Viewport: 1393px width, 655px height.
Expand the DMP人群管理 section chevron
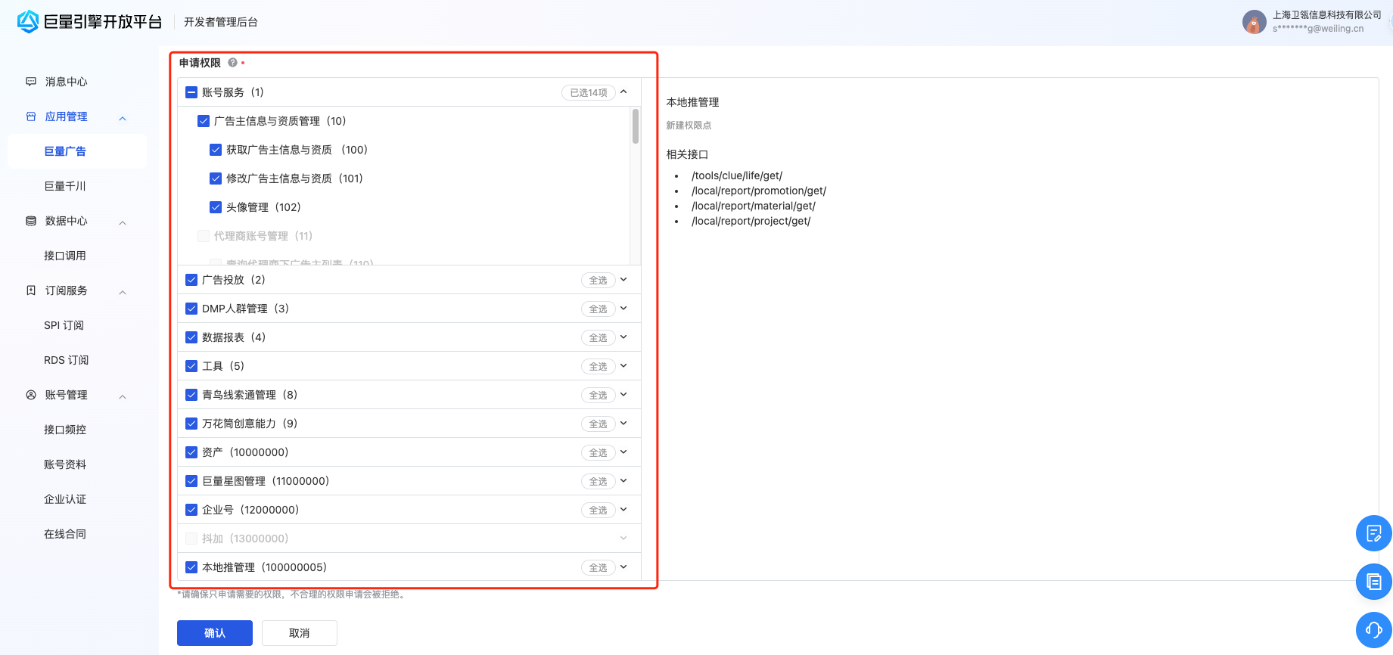pyautogui.click(x=623, y=308)
